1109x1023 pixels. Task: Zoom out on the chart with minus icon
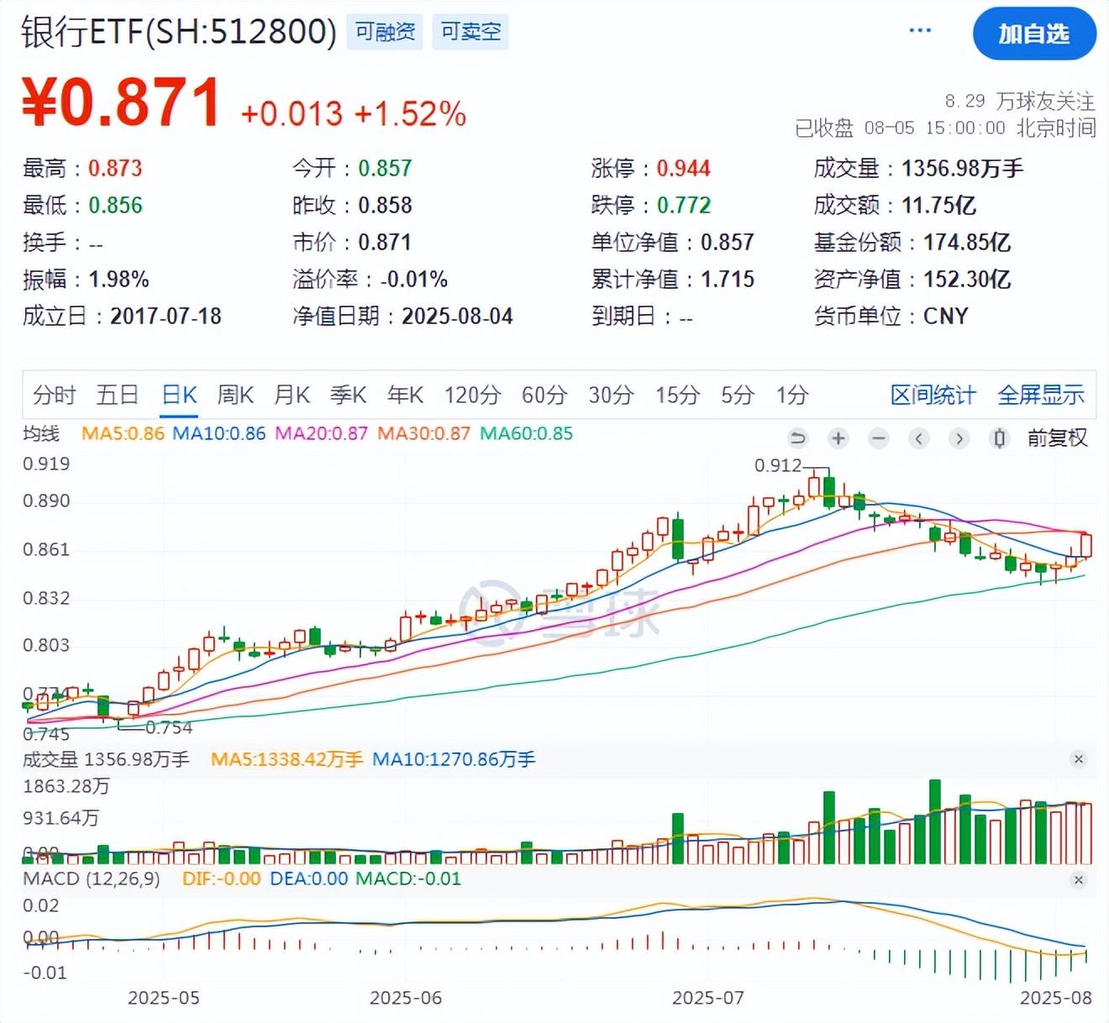pos(878,438)
